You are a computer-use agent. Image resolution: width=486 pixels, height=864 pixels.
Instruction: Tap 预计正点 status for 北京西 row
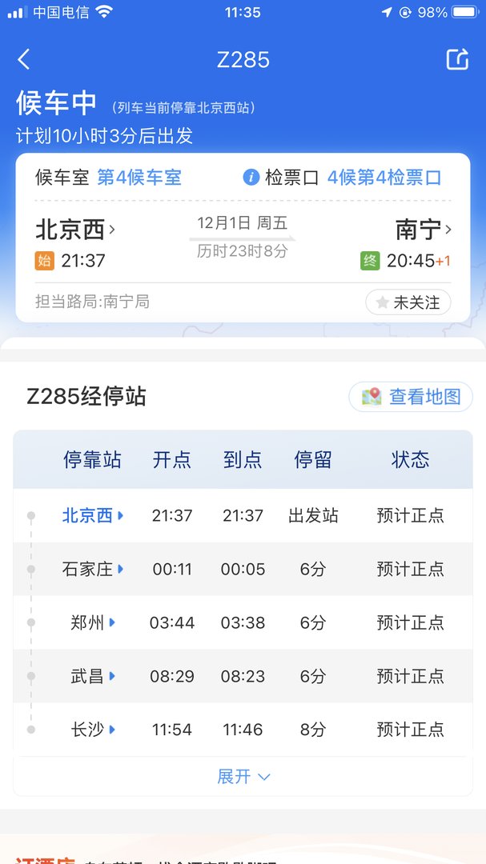click(410, 515)
